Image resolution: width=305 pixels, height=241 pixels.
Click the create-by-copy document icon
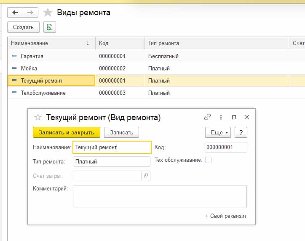[x=50, y=27]
